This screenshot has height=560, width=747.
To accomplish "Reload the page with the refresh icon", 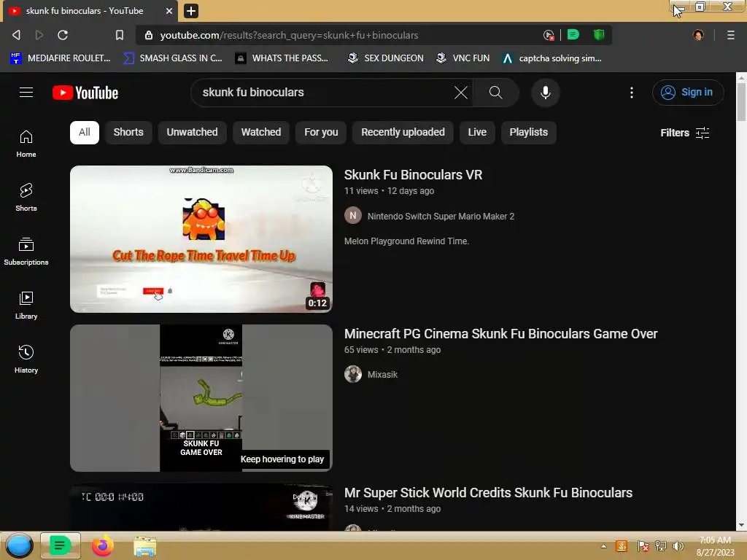I will click(63, 35).
